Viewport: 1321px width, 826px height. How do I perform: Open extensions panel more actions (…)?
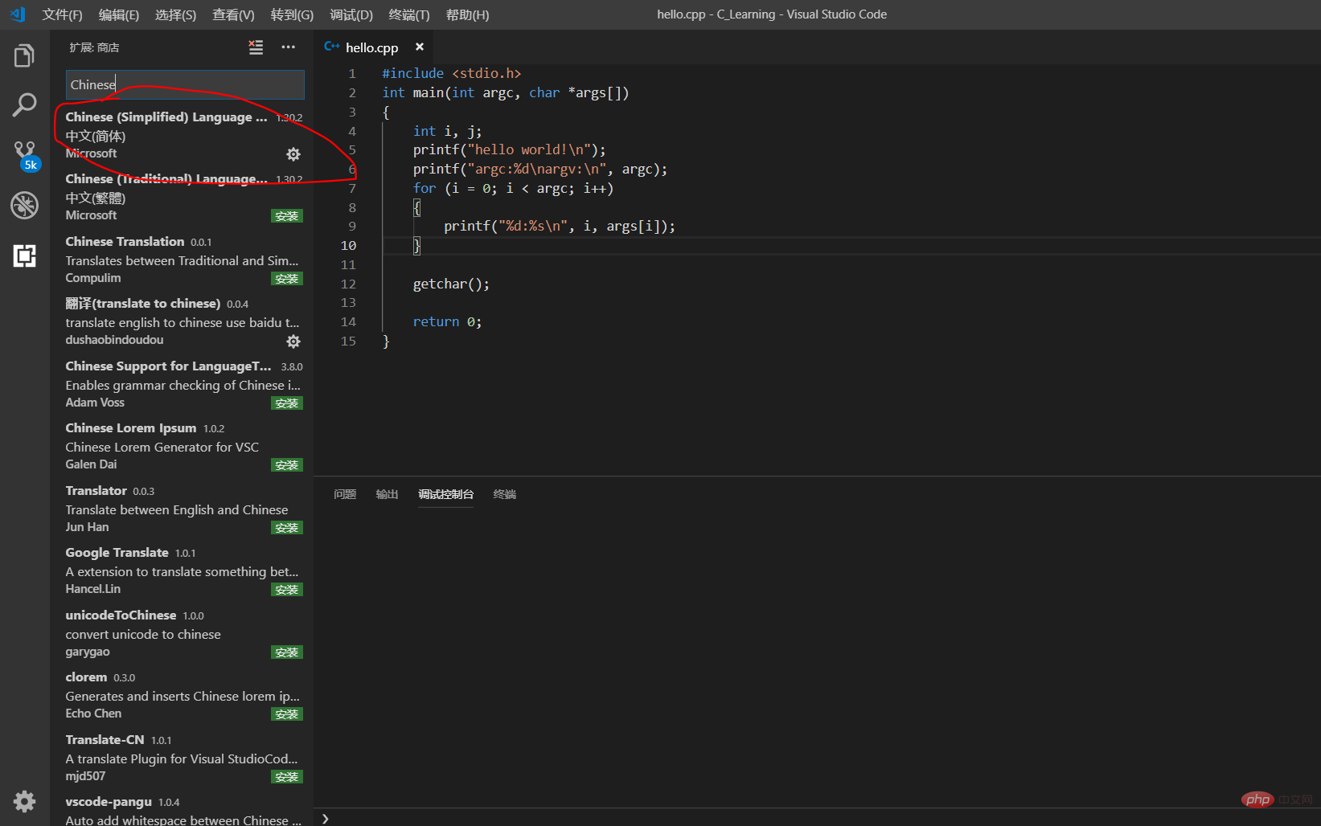(288, 47)
